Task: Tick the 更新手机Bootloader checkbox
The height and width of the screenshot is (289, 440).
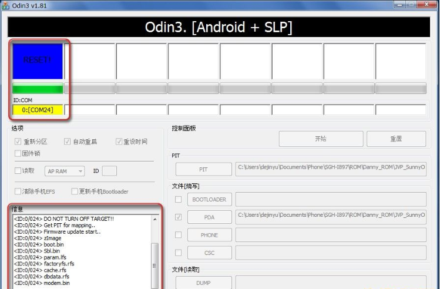Action: coord(75,191)
